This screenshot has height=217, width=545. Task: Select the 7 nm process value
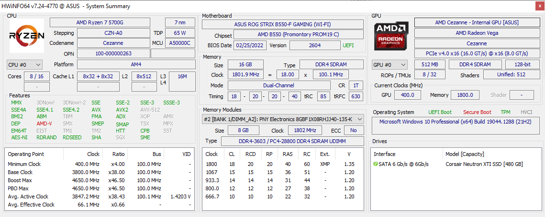pyautogui.click(x=180, y=22)
